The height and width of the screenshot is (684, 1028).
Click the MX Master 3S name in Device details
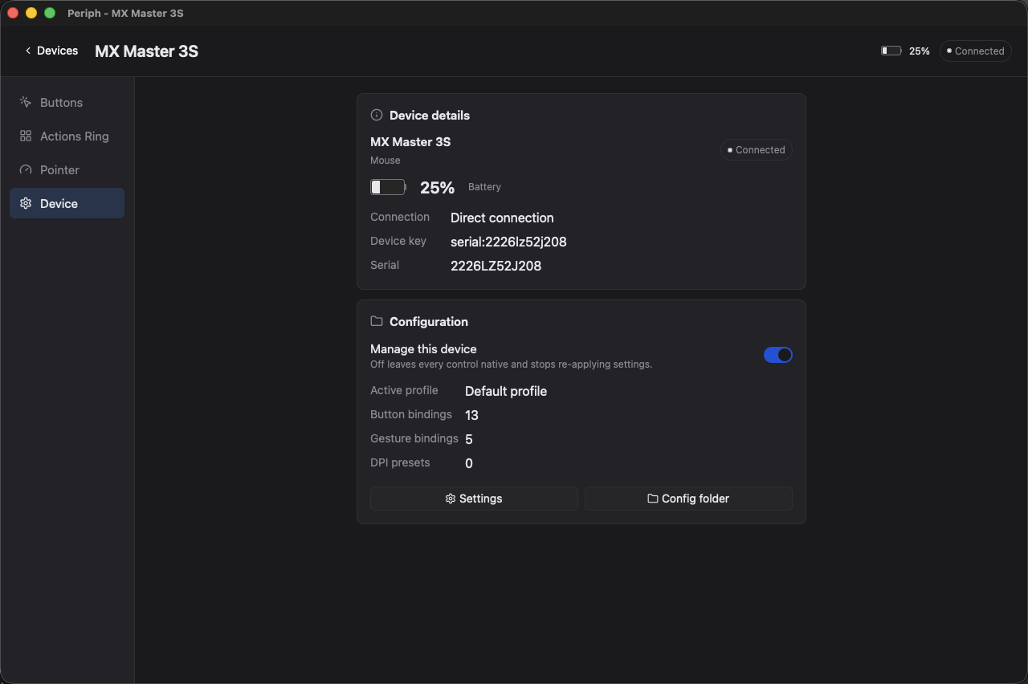410,142
